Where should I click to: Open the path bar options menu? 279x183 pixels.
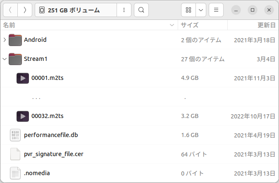(124, 10)
